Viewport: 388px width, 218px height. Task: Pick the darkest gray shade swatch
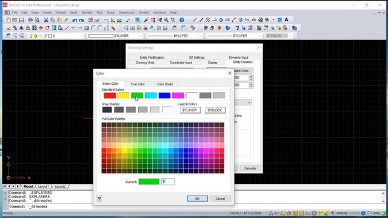[107, 110]
